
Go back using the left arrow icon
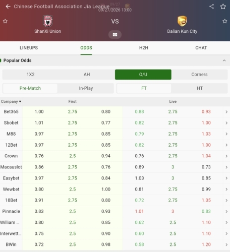pyautogui.click(x=8, y=7)
